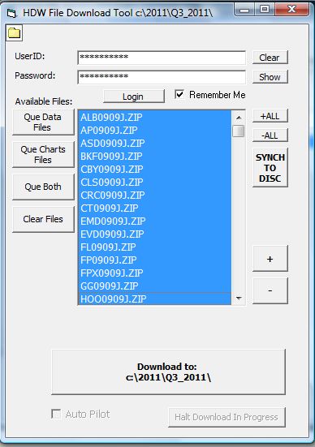Click the UserID input field
The height and width of the screenshot is (447, 315).
(162, 58)
